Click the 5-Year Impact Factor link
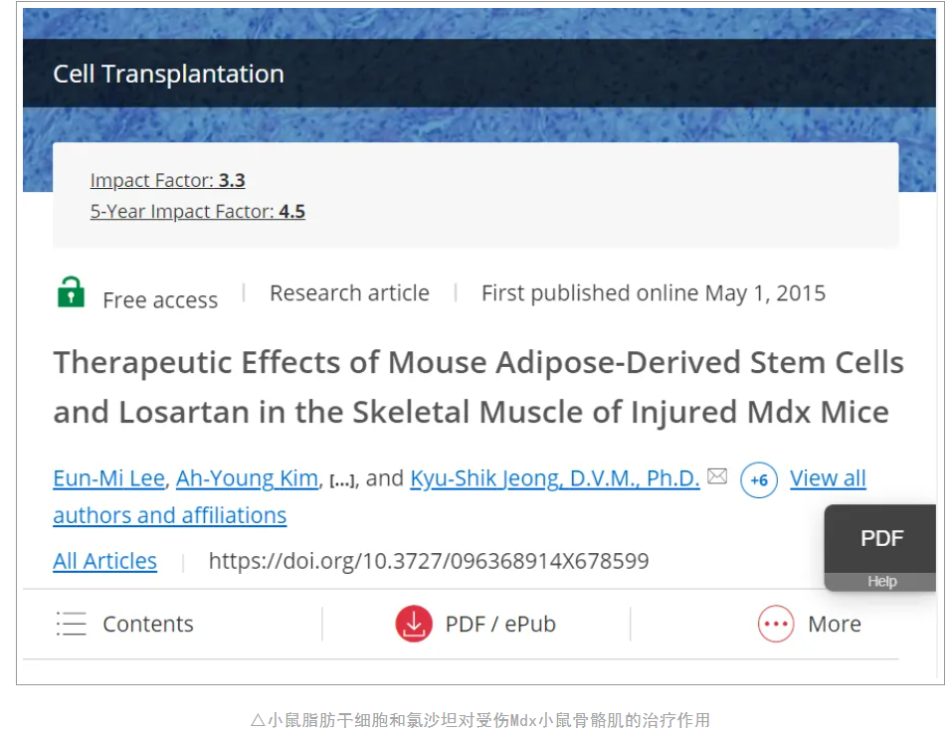950x736 pixels. pos(197,211)
